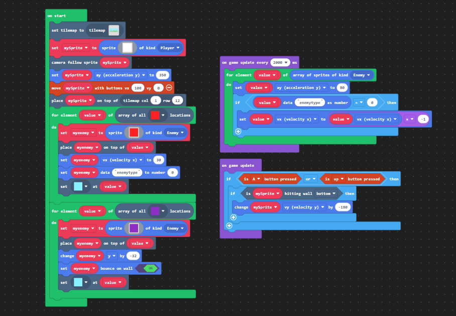Edit vy change value -180

[x=344, y=207]
